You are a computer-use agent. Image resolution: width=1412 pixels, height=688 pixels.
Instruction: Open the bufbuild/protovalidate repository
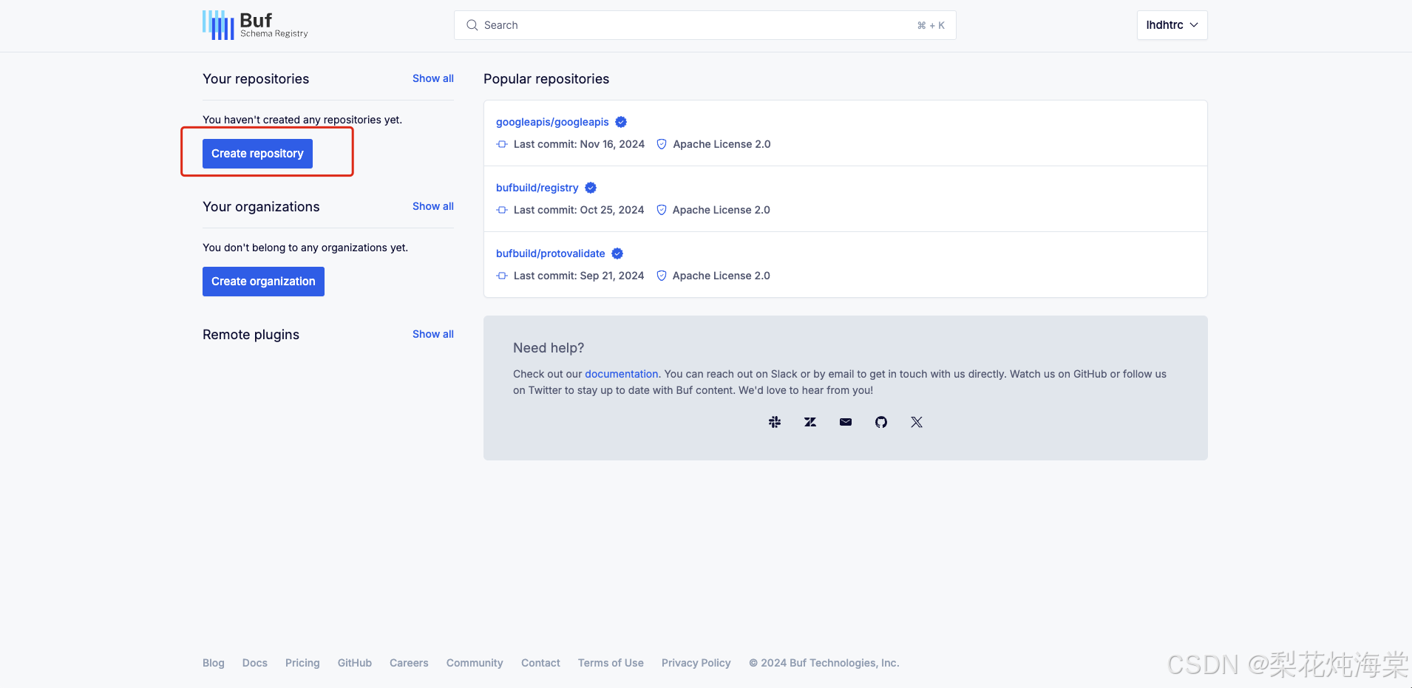551,253
